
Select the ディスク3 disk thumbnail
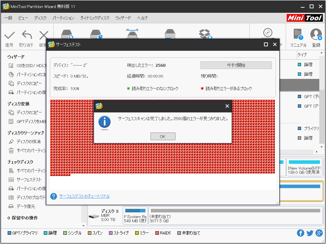[x=110, y=215]
